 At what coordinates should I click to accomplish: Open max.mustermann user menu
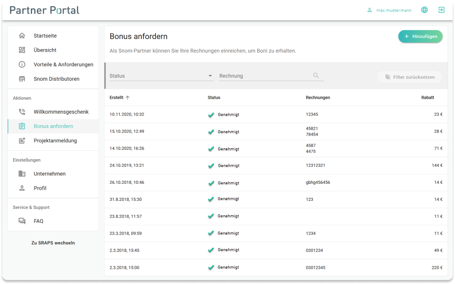(x=389, y=10)
